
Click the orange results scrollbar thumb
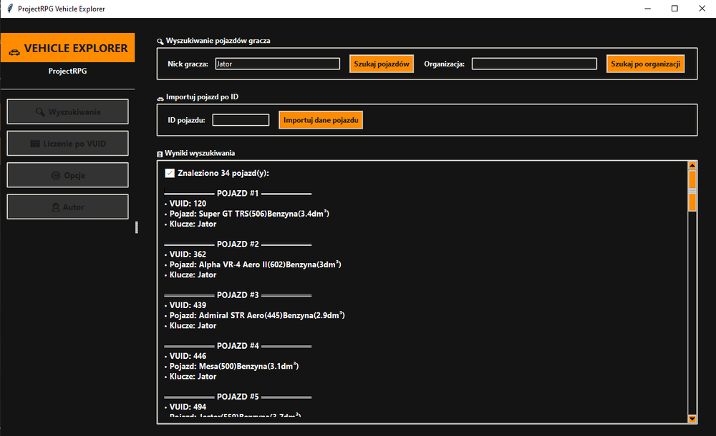pyautogui.click(x=692, y=191)
